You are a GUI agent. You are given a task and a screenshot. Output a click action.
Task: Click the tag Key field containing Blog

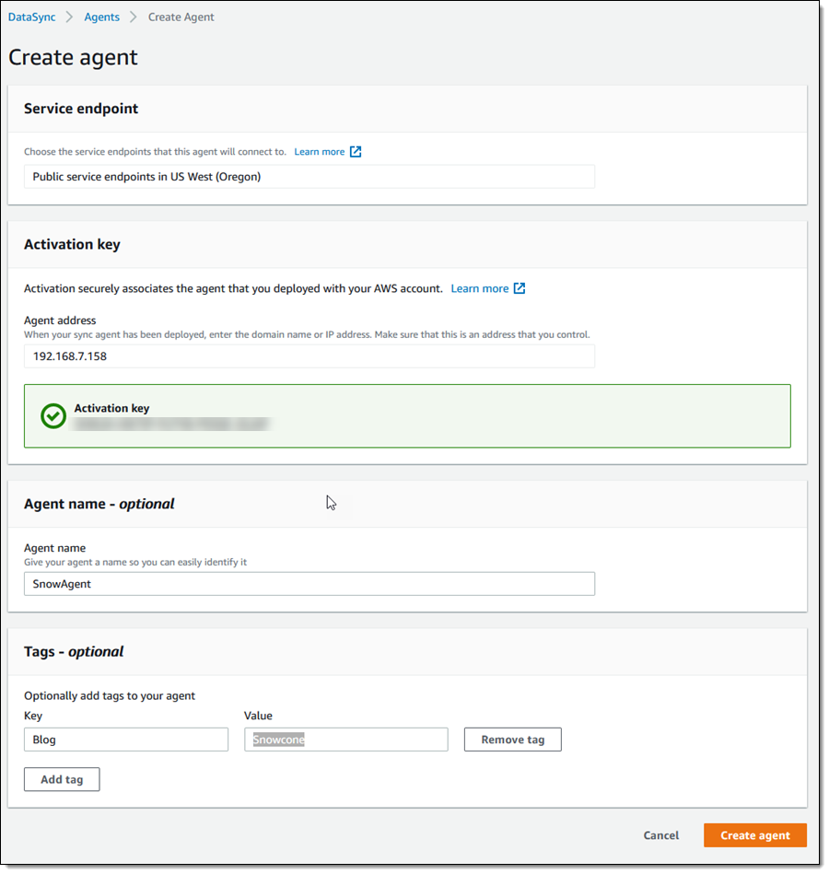(125, 740)
